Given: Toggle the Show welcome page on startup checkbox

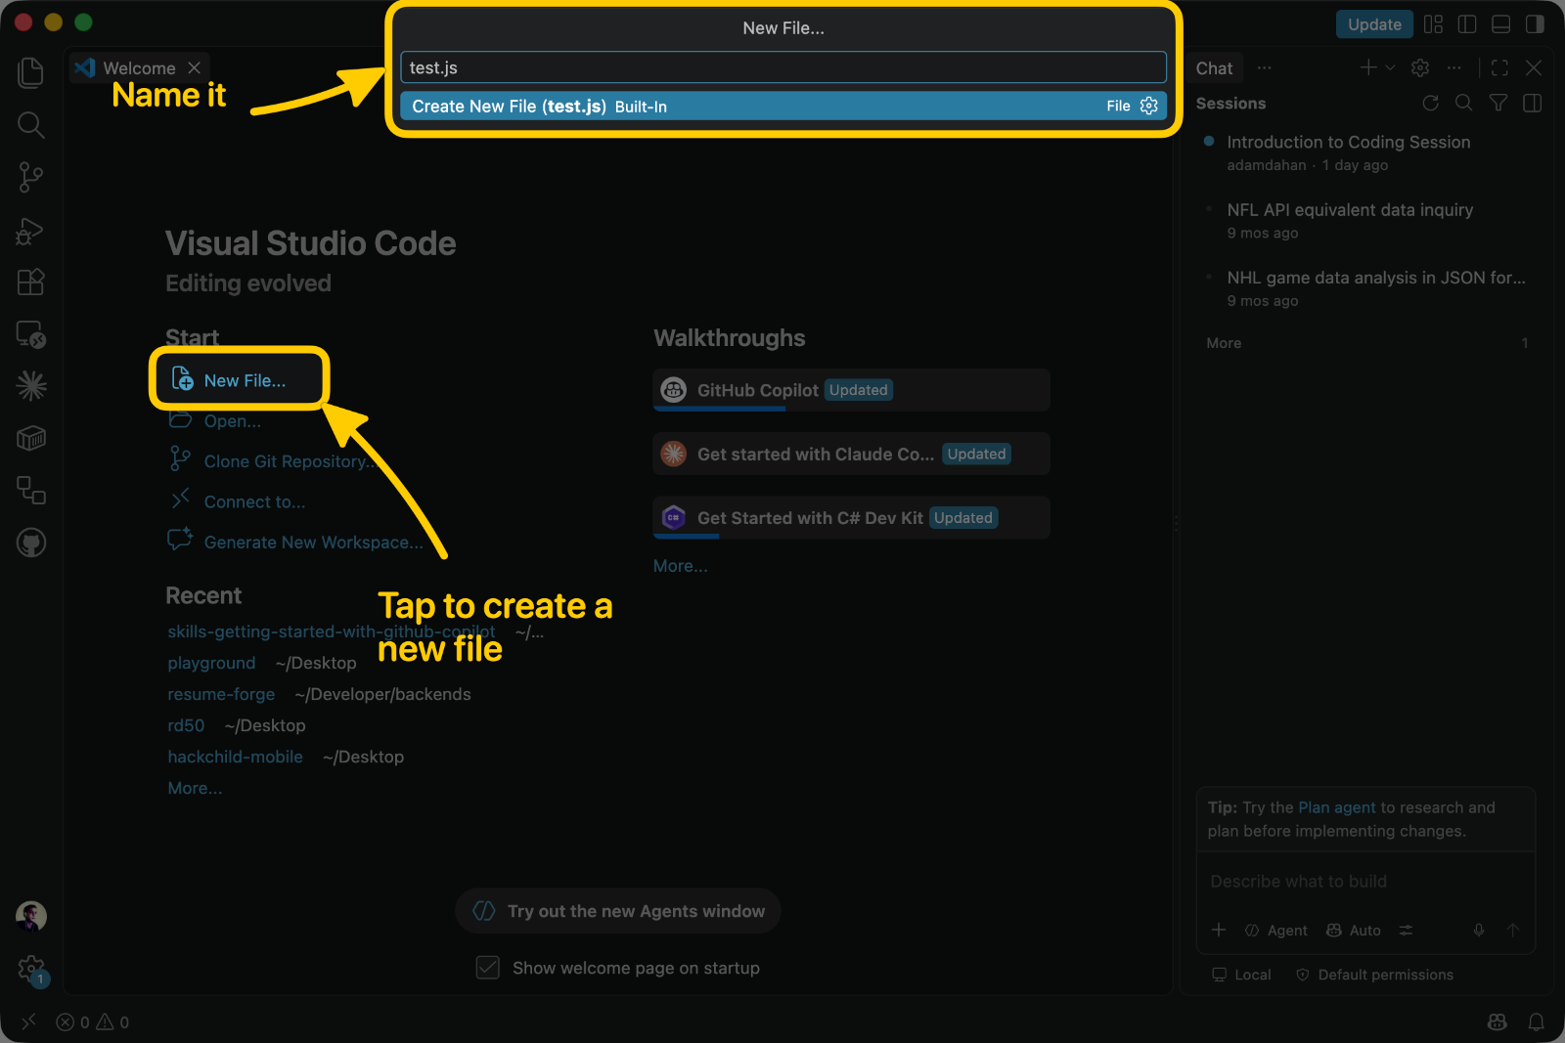Looking at the screenshot, I should [x=487, y=968].
